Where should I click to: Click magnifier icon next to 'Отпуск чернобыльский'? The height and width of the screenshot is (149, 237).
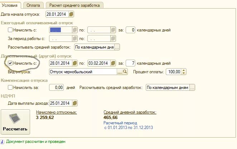(125, 72)
